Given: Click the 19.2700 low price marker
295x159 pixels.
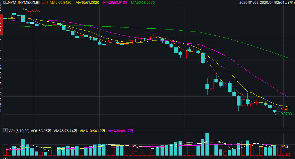Looking at the screenshot, I should (x=285, y=114).
